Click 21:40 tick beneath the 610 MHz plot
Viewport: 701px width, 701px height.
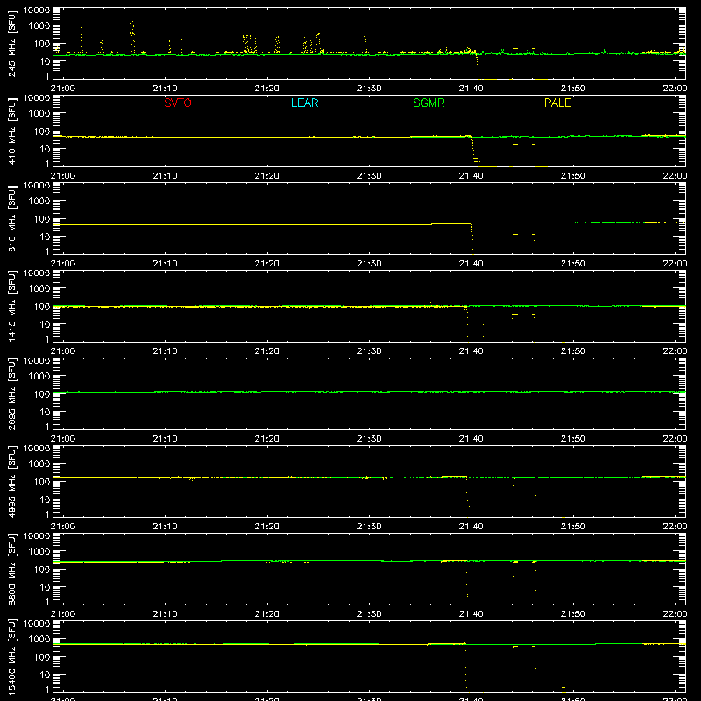(471, 264)
